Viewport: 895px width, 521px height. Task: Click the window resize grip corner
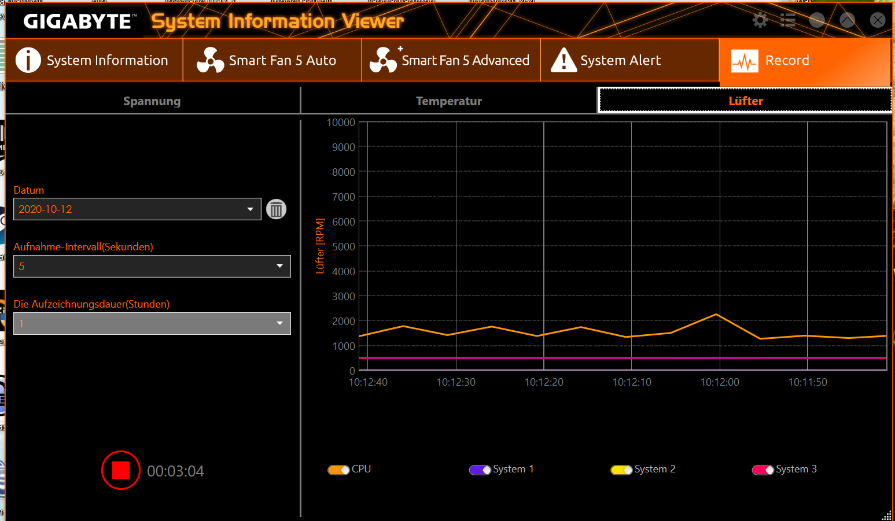(x=887, y=515)
